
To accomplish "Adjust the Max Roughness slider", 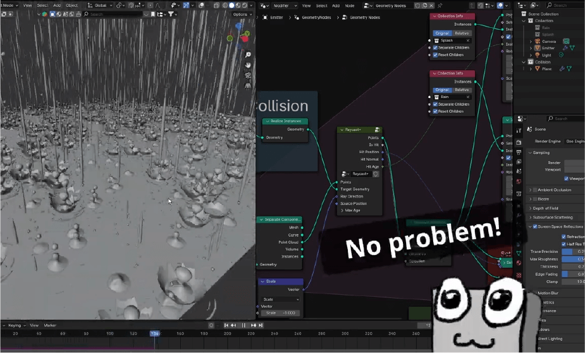I will [572, 259].
